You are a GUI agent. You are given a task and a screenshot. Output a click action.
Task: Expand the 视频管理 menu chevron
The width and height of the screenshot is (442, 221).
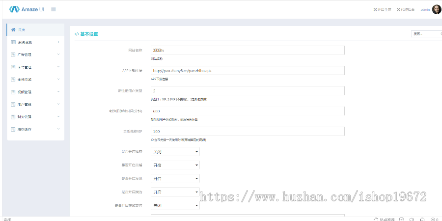click(x=58, y=91)
